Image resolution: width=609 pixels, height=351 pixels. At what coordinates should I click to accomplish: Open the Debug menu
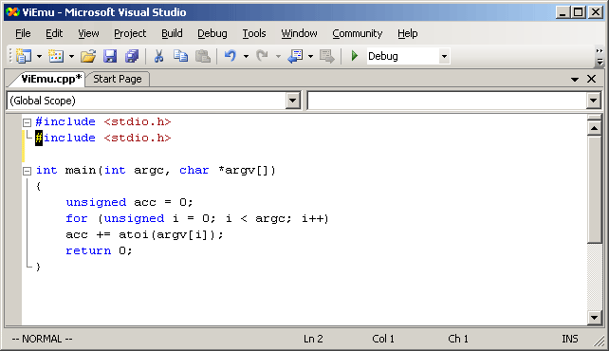click(212, 34)
